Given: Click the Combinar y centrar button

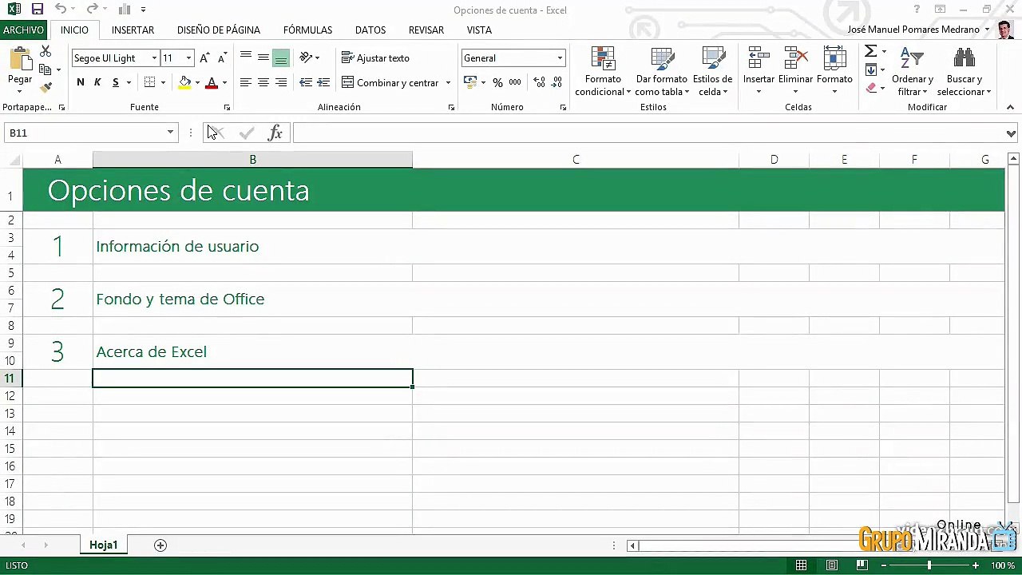Looking at the screenshot, I should (x=390, y=83).
